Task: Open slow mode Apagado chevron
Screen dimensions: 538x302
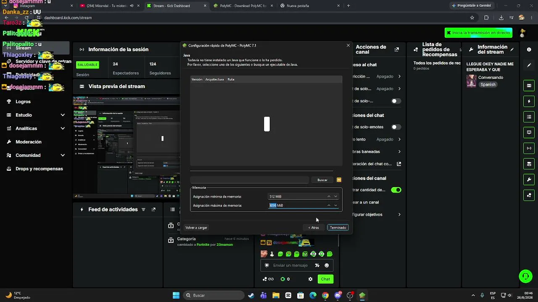Action: (399, 139)
